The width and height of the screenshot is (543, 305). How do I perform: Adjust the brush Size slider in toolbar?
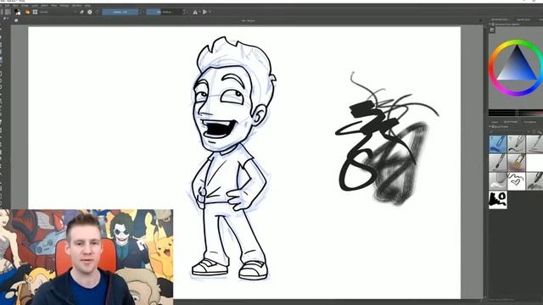point(165,12)
